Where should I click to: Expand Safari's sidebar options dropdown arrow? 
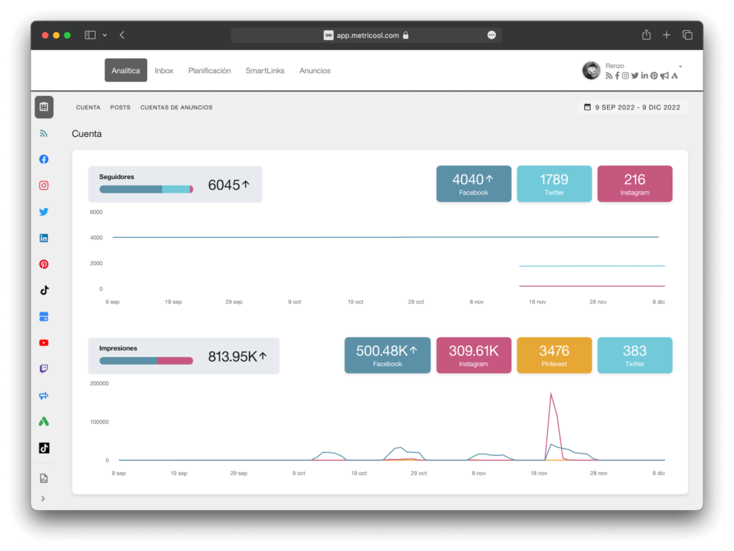tap(105, 35)
